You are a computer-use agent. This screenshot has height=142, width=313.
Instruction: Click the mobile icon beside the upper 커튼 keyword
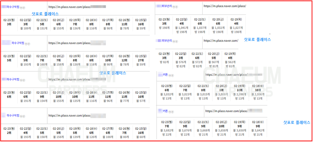tap(170, 75)
